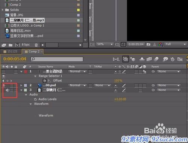Open the 50% magnification dropdown

click(x=105, y=44)
